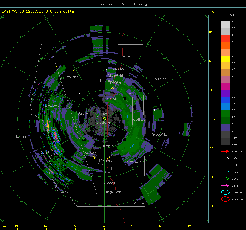Click the Strathmore map label
This screenshot has height=230, width=246.
click(x=133, y=162)
